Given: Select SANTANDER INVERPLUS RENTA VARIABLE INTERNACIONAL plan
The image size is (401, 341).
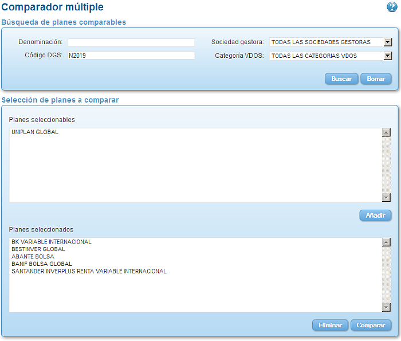Looking at the screenshot, I should click(x=89, y=271).
